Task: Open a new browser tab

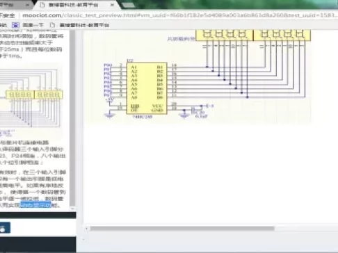Action: (128, 5)
